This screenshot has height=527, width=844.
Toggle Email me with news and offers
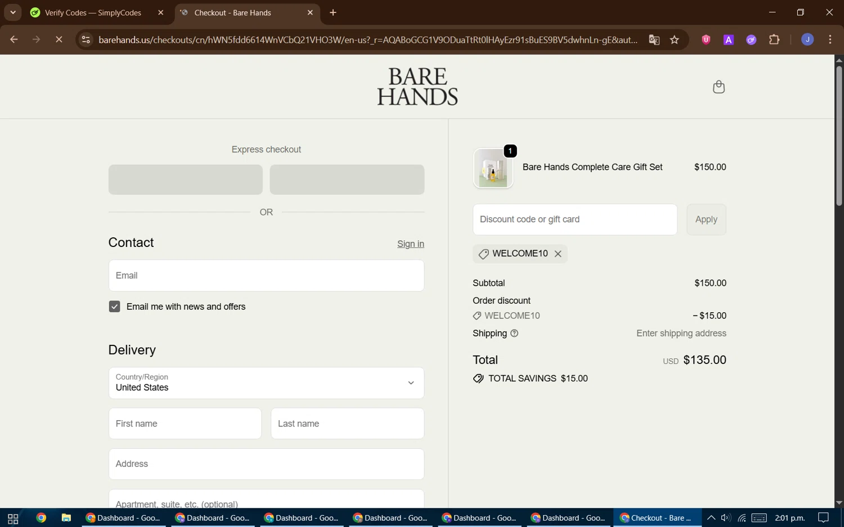coord(114,307)
